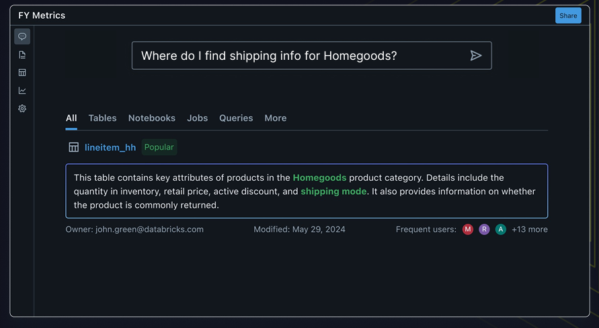Select the Jobs tab
The width and height of the screenshot is (599, 328).
(198, 118)
